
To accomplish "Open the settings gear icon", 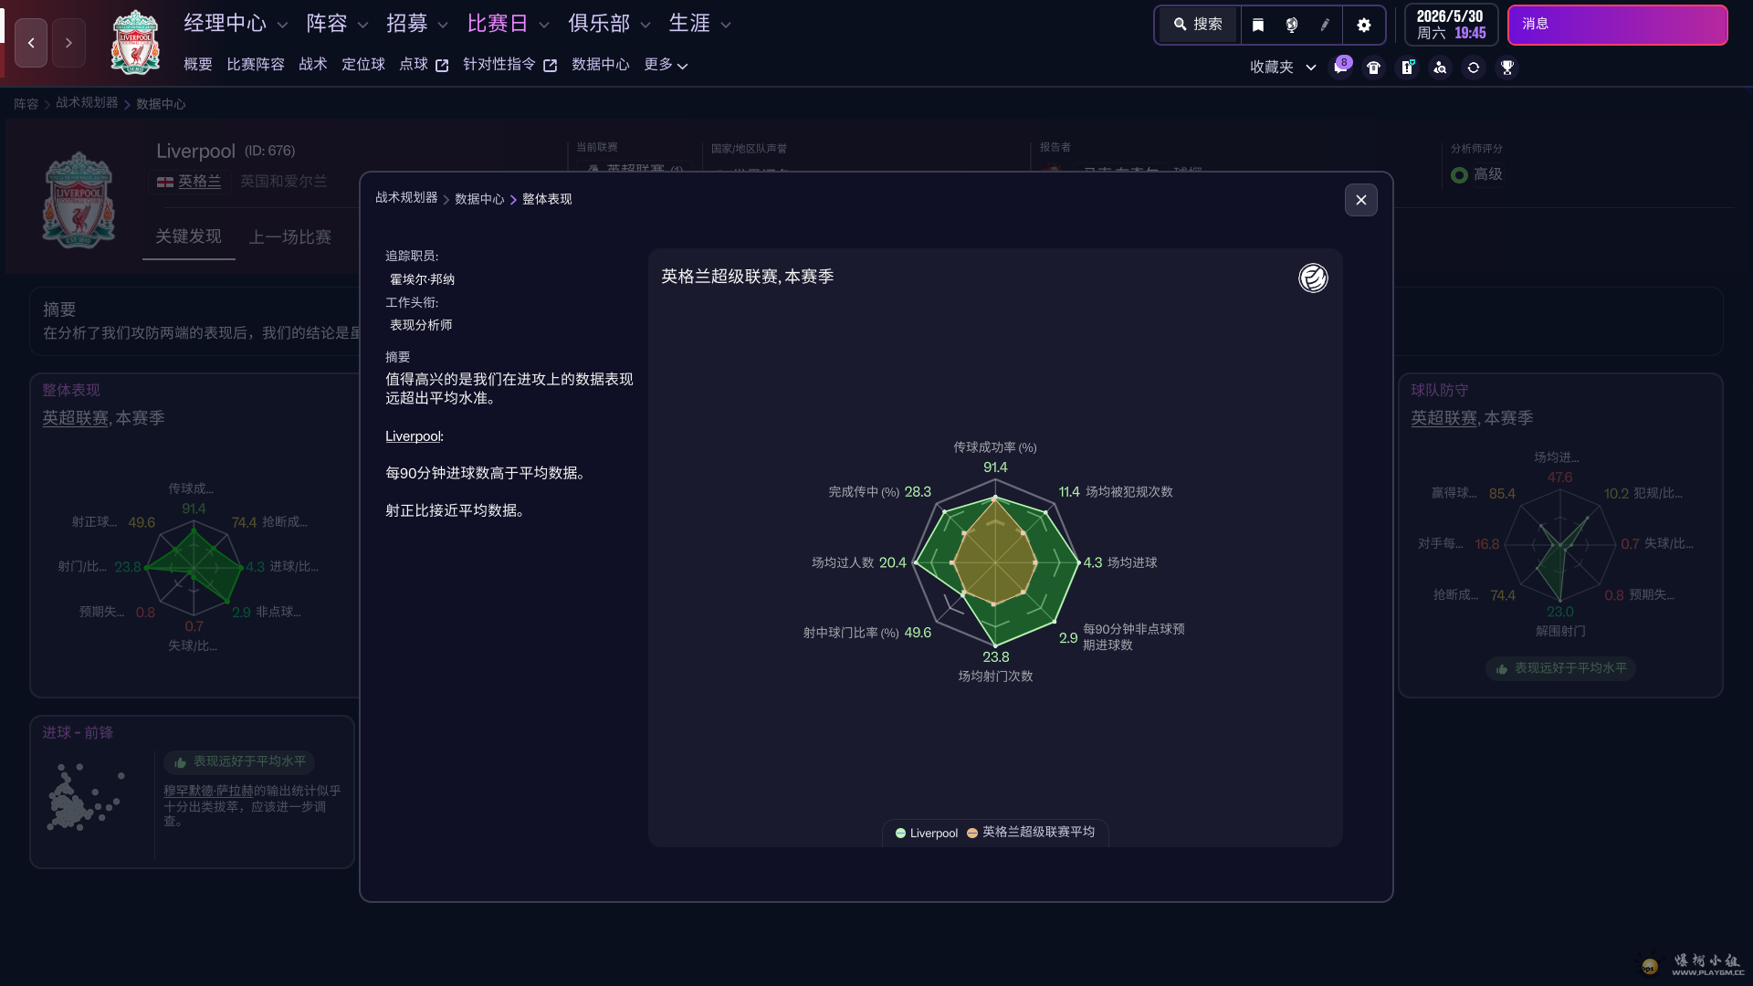I will [x=1364, y=25].
